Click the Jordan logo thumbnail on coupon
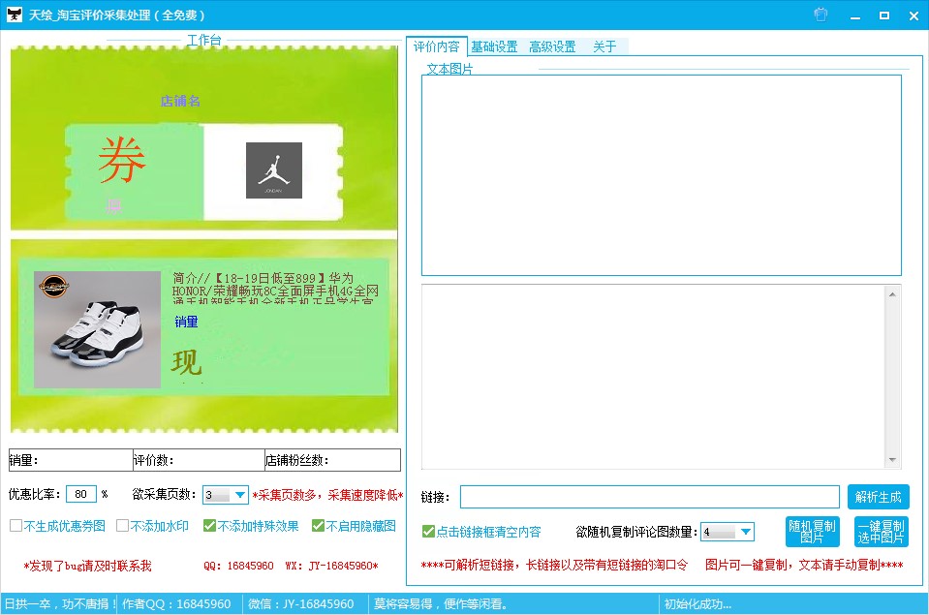This screenshot has width=929, height=615. tap(274, 170)
